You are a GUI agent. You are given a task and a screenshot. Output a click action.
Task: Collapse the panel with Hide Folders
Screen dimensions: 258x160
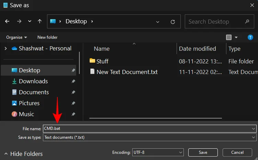(x=23, y=154)
